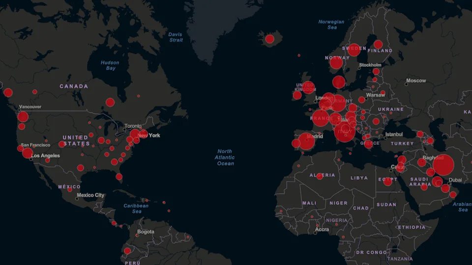
Task: Click the large red circle east of Baghdad
Action: click(x=443, y=165)
